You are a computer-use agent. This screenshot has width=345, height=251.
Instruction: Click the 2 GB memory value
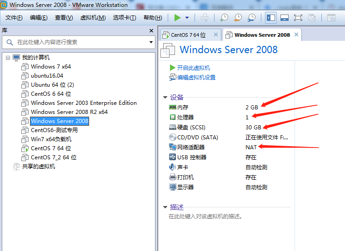point(252,107)
